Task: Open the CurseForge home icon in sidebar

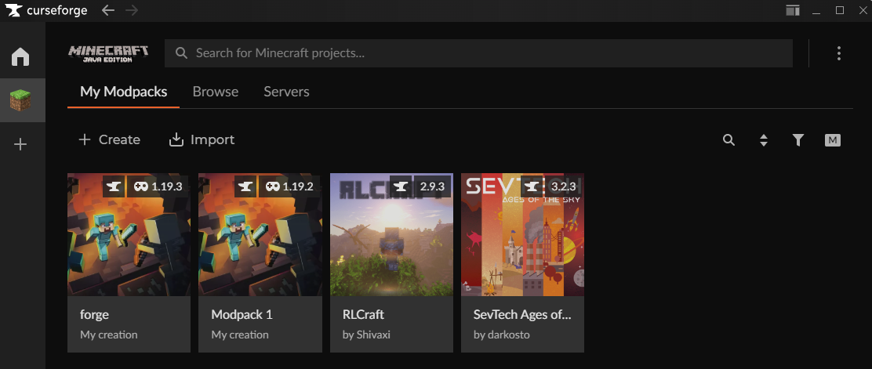Action: pyautogui.click(x=20, y=56)
